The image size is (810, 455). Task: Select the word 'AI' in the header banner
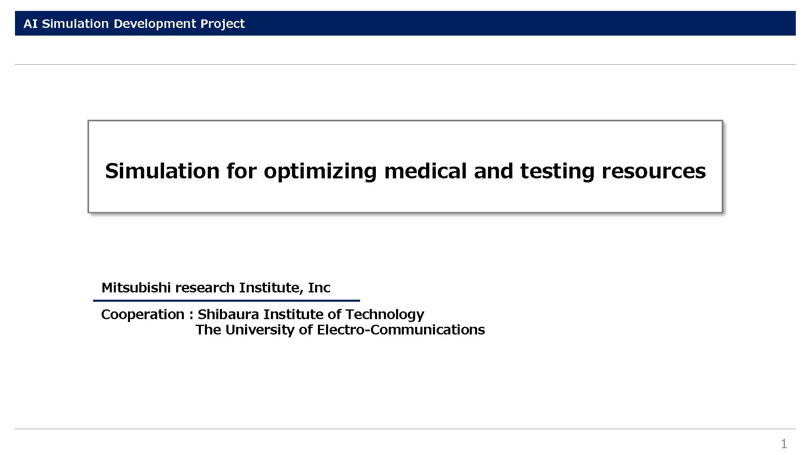[31, 24]
